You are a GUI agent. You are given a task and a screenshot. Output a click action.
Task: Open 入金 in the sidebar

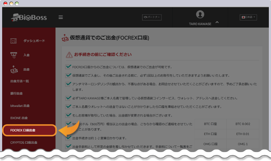pyautogui.click(x=27, y=55)
